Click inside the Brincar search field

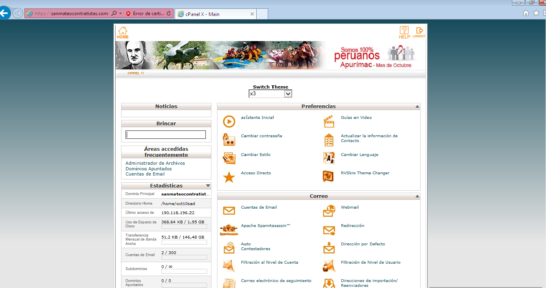coord(165,134)
